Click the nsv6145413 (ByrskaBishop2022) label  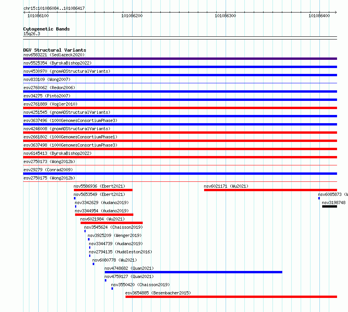click(x=57, y=153)
